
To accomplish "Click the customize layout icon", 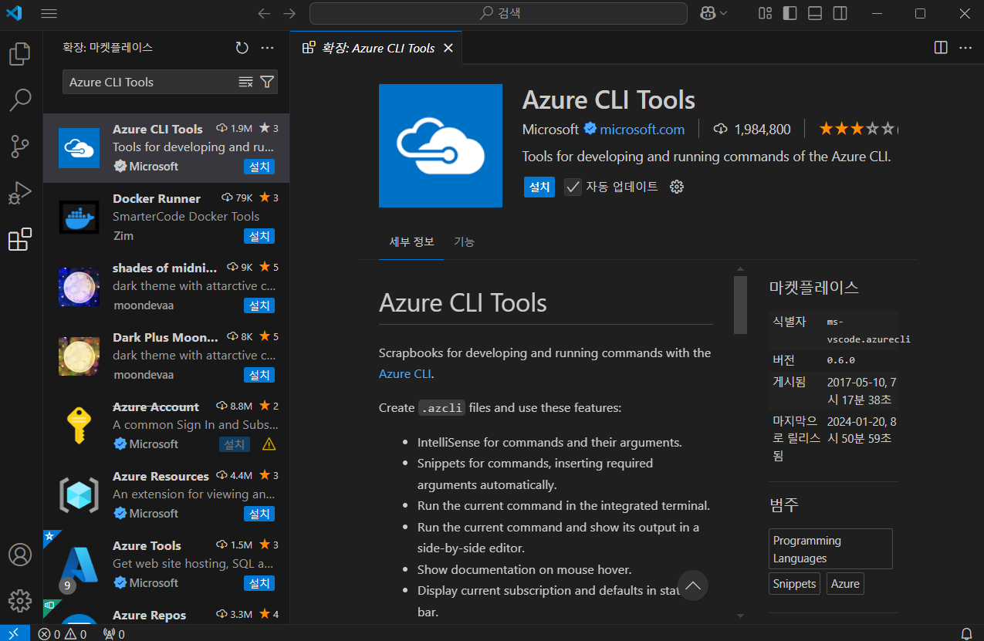I will (x=765, y=13).
